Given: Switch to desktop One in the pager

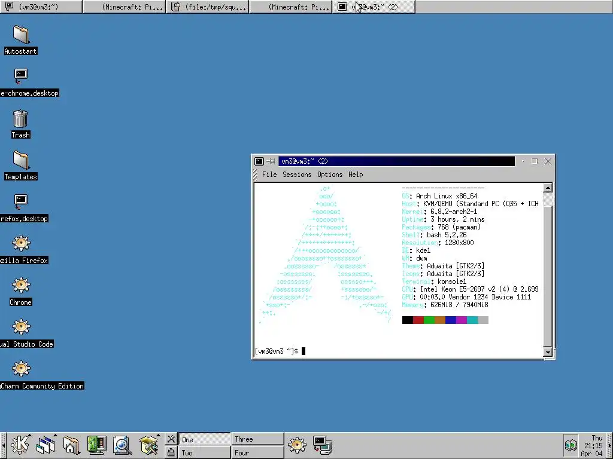Looking at the screenshot, I should click(205, 439).
